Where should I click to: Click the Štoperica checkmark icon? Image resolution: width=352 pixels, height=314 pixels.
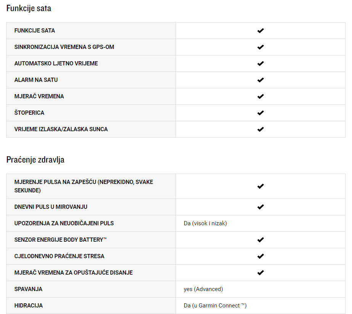(260, 113)
